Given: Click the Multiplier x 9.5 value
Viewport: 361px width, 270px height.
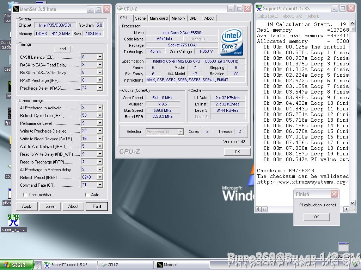Looking at the screenshot, I should point(163,104).
